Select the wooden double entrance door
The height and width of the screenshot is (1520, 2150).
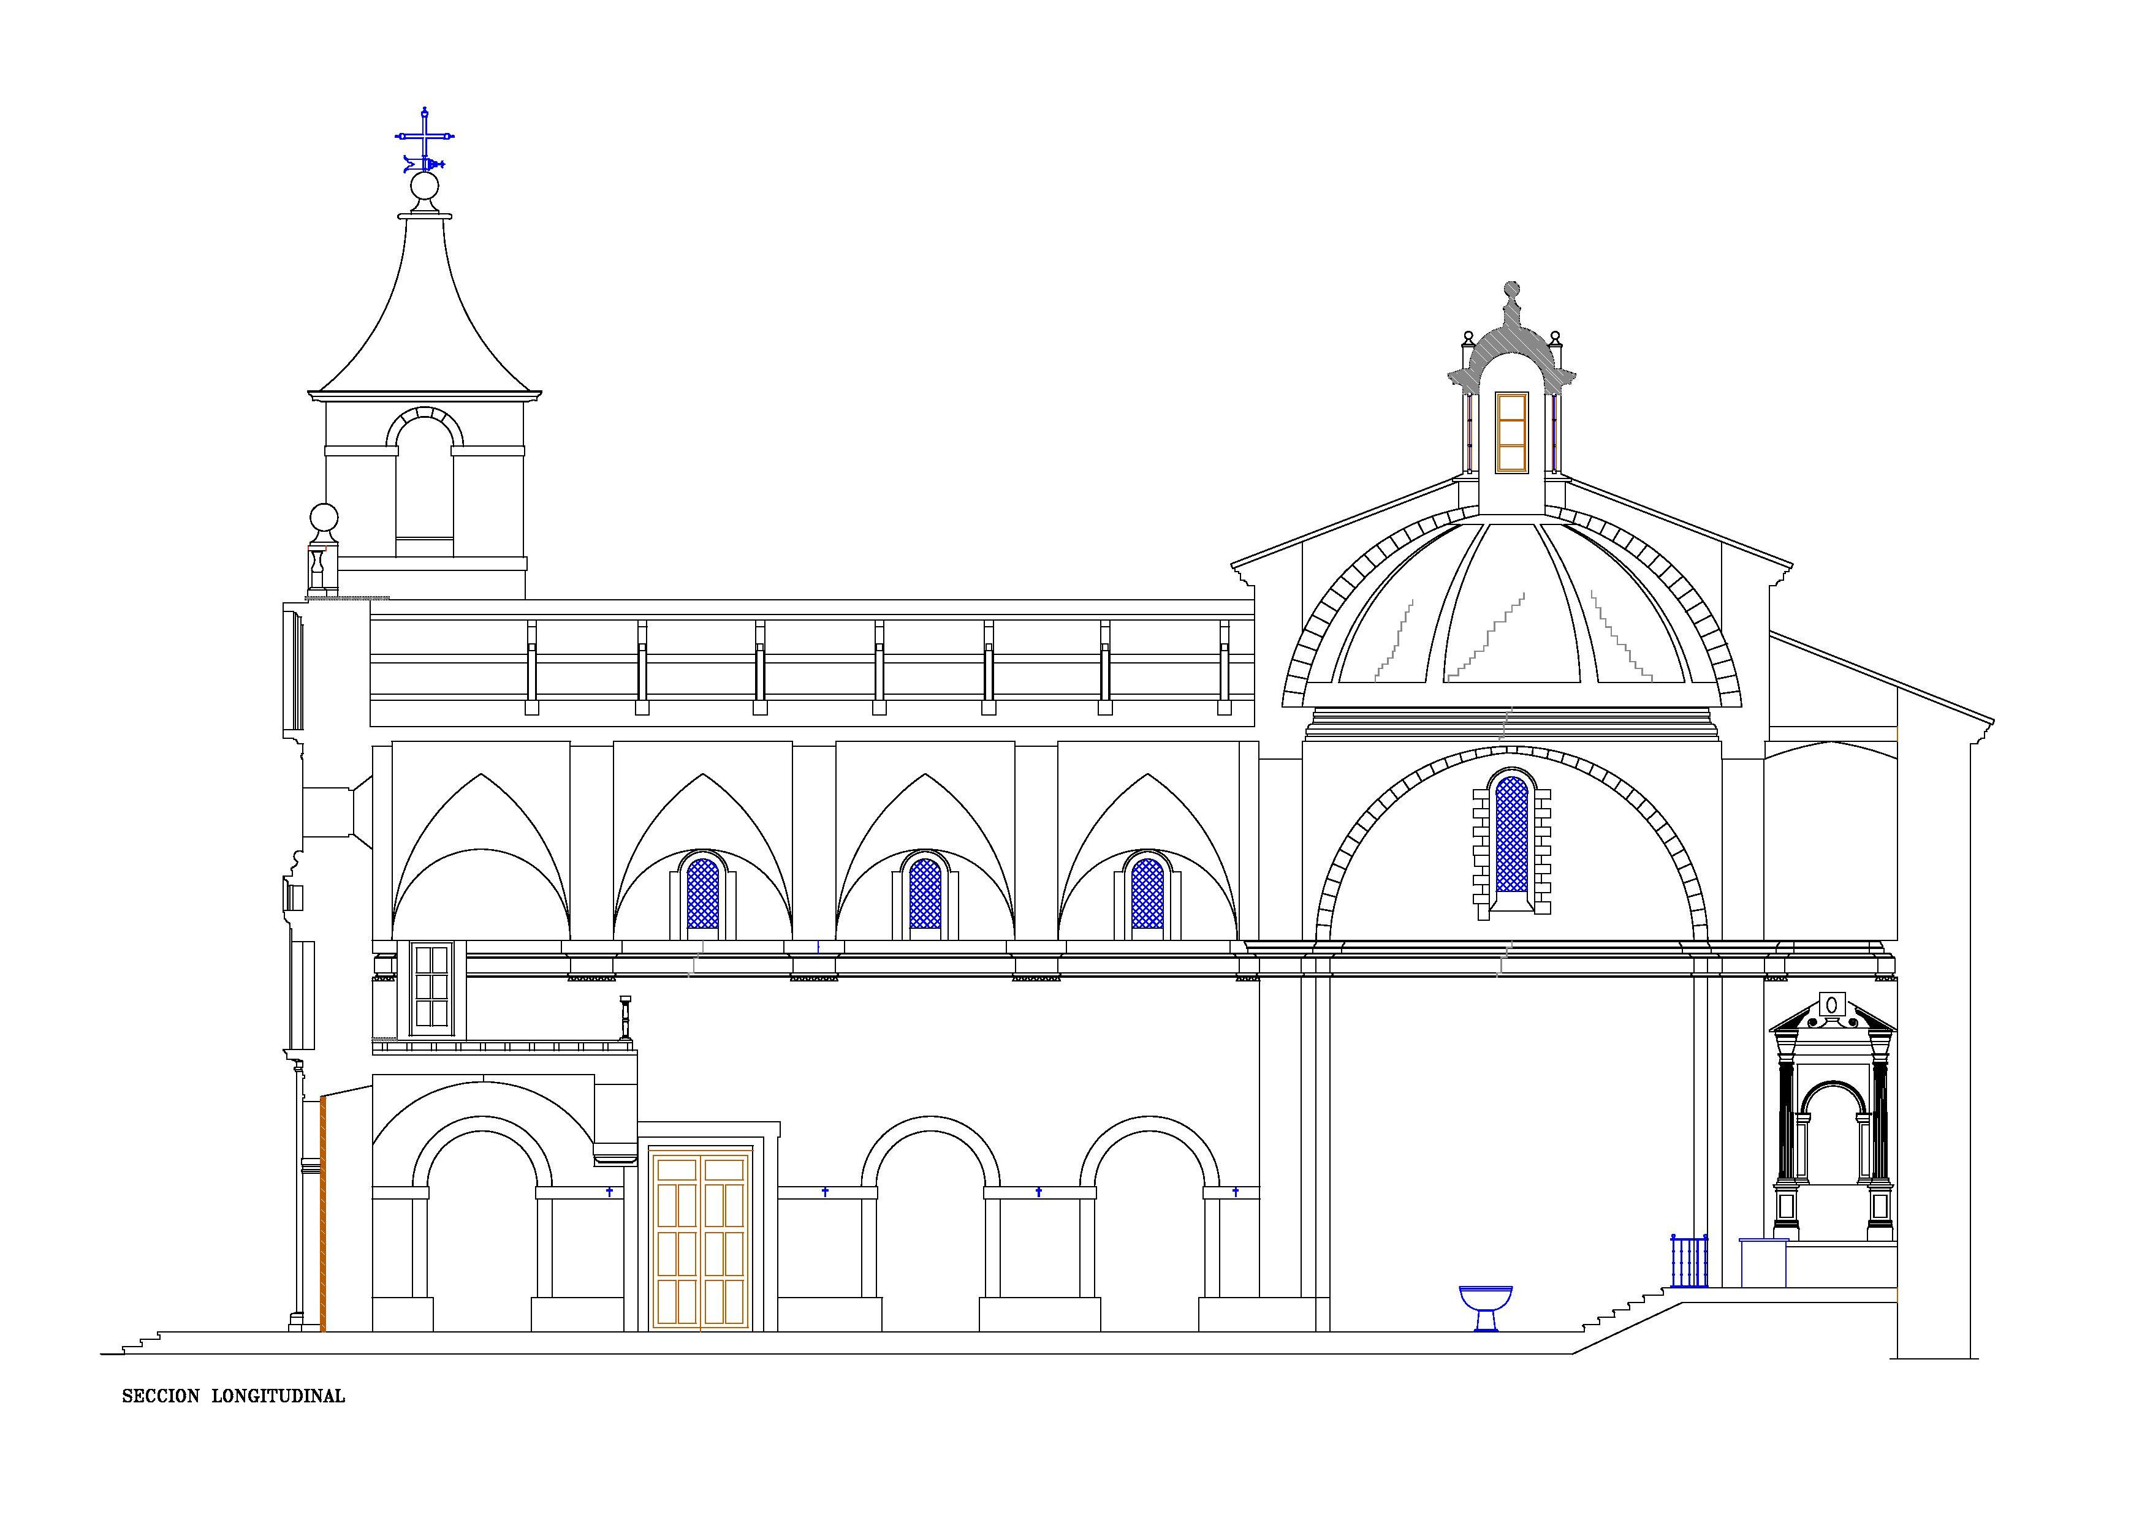[701, 1240]
